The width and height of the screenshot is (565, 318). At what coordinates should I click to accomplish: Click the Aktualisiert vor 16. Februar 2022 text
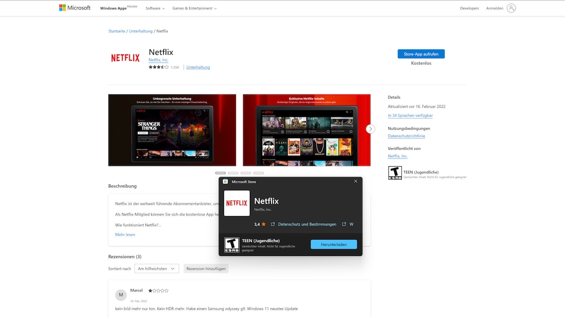[417, 106]
